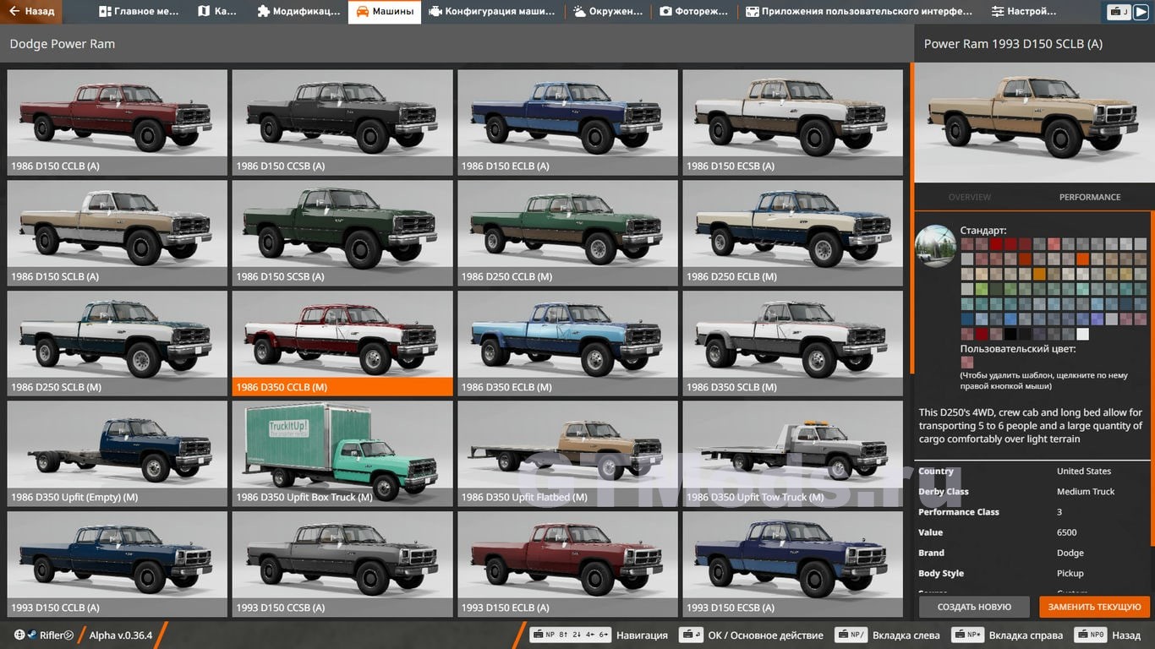Click the play arrow icon top right
The image size is (1155, 649).
coord(1141,12)
